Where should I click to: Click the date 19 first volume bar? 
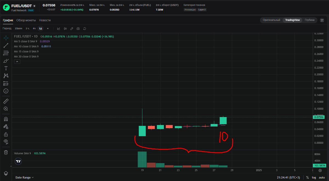[x=142, y=159]
